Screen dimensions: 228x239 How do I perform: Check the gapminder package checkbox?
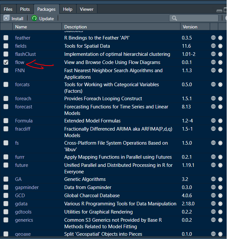click(x=6, y=187)
